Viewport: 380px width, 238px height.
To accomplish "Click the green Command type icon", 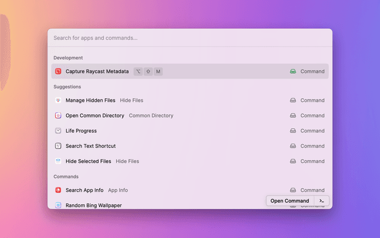I will 293,71.
